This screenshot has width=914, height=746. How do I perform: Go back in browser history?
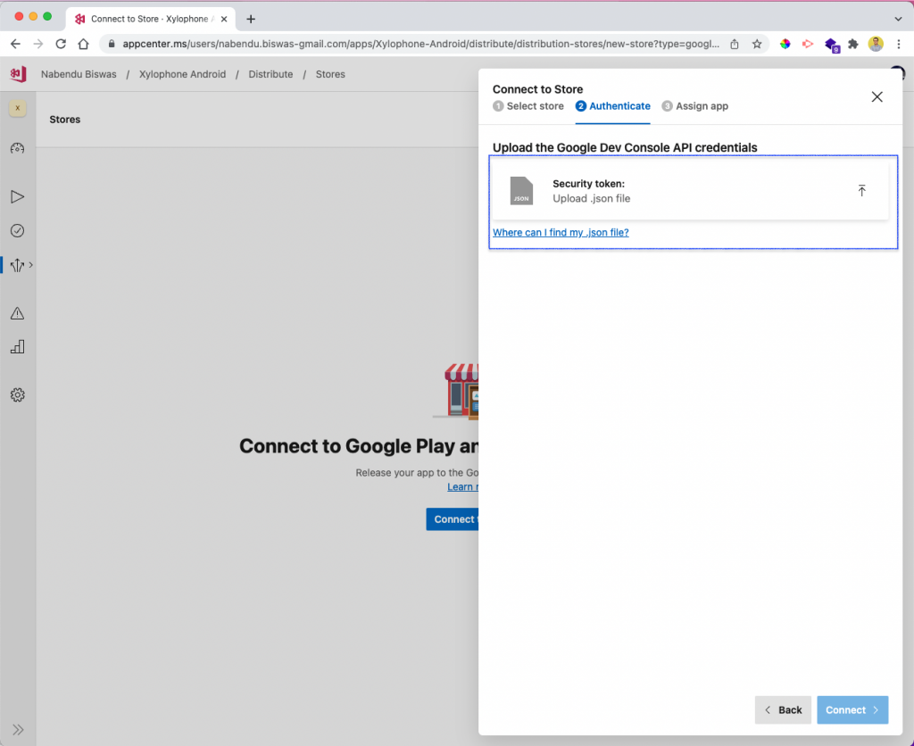[16, 44]
